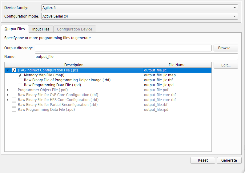Click the File Name column header
Screen dimensions: 245x173
point(177,65)
